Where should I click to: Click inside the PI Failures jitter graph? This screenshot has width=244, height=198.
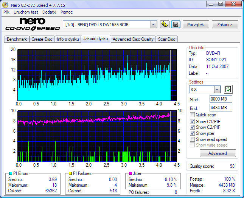97,136
